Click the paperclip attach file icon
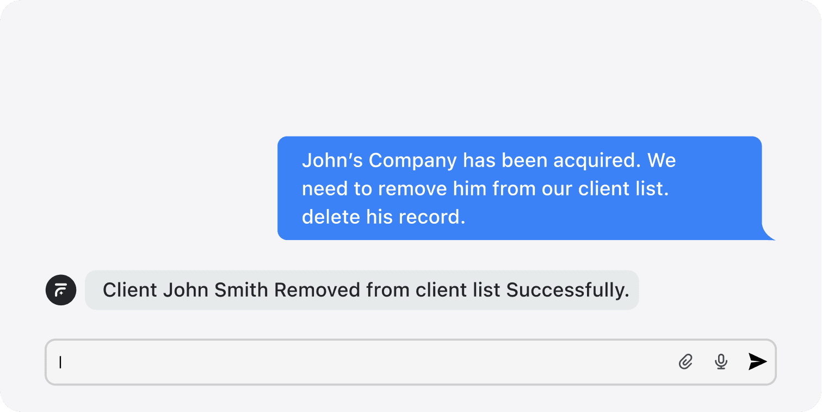Screen dimensions: 822x412 click(685, 361)
